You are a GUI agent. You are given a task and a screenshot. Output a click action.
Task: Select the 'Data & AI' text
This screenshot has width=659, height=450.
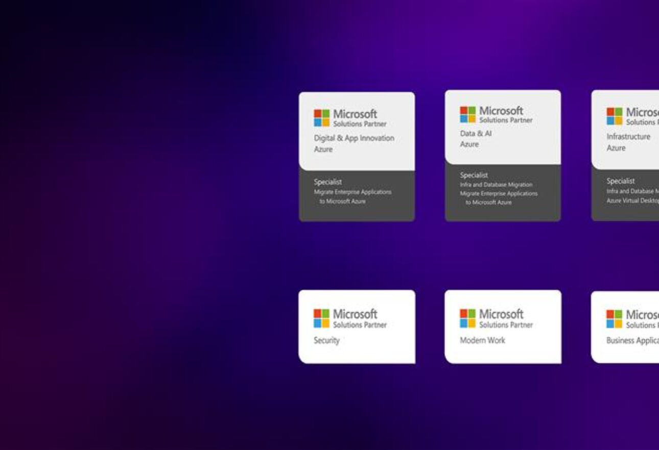coord(476,134)
